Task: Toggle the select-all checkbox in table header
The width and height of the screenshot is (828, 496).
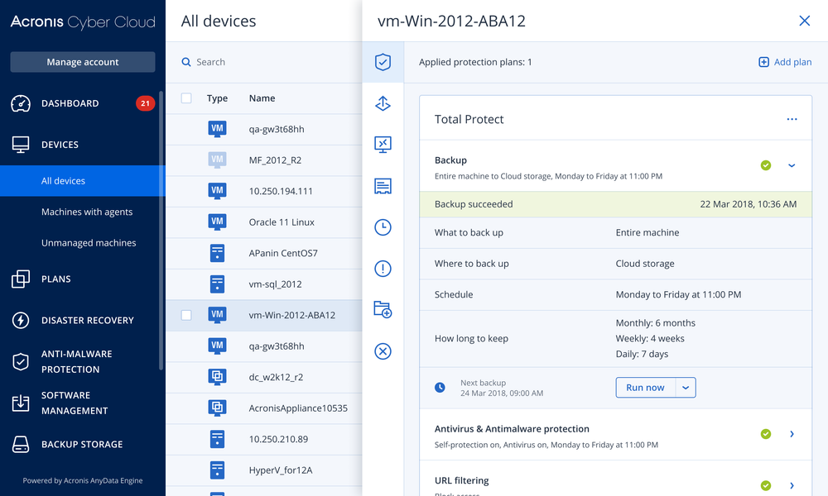Action: coord(186,98)
